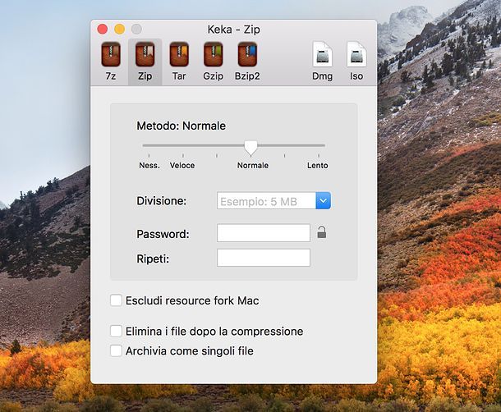Focus the Ripeti password field

[264, 258]
